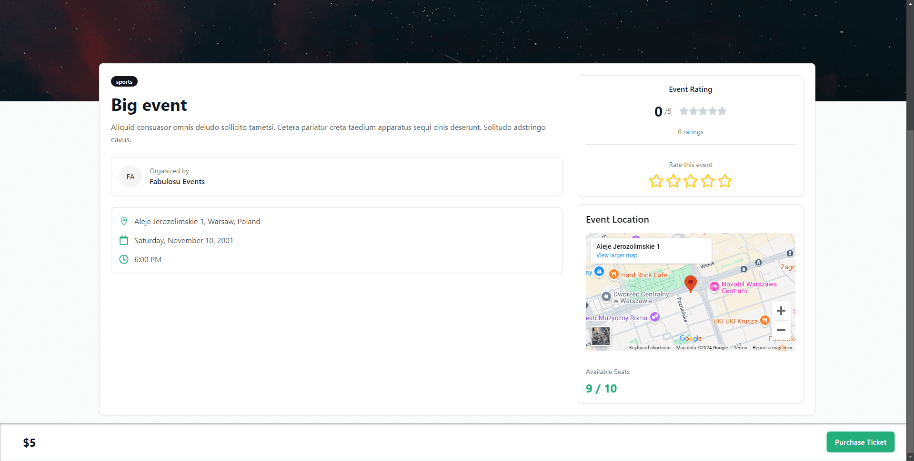Click Report a map error
This screenshot has width=914, height=461.
pos(772,347)
